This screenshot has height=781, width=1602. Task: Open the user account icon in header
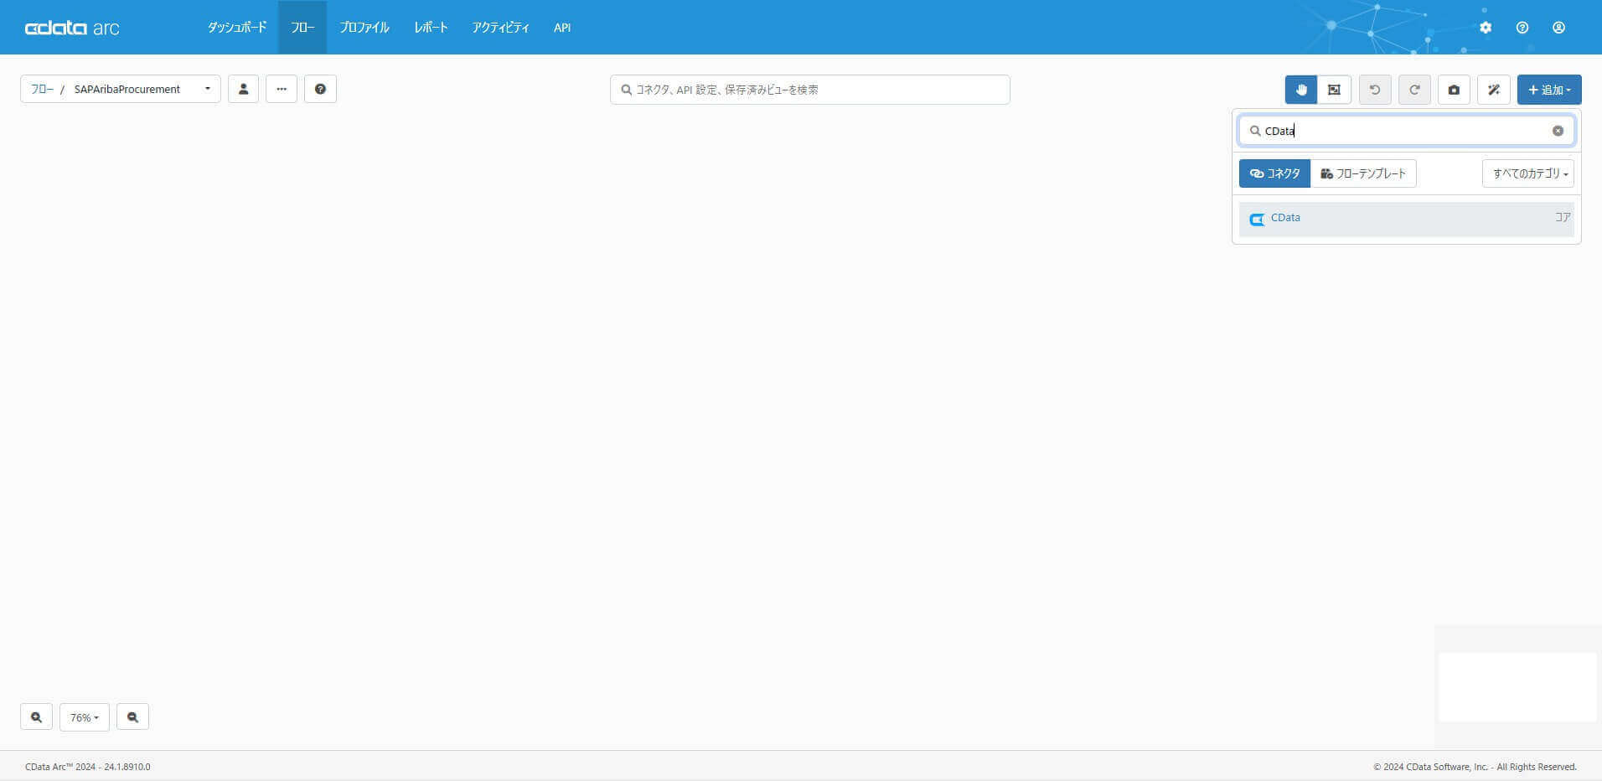pyautogui.click(x=1558, y=28)
